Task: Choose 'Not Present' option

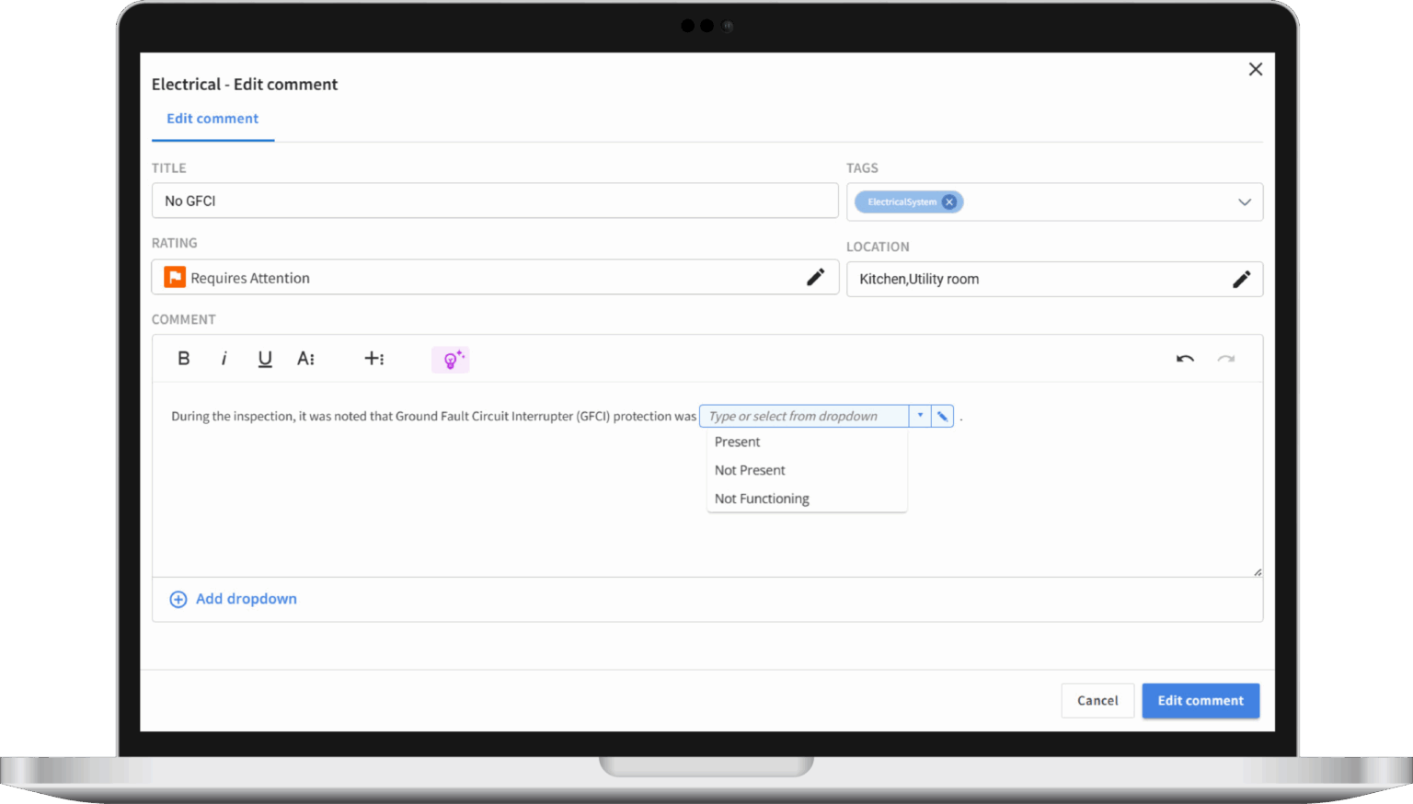Action: tap(750, 470)
